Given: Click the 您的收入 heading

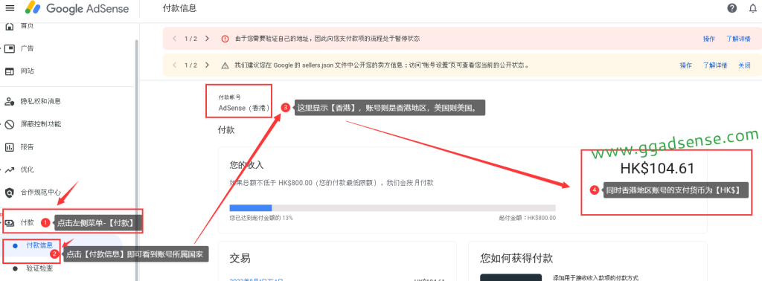Looking at the screenshot, I should (x=246, y=165).
